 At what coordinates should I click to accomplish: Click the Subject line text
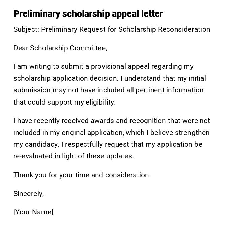[112, 29]
